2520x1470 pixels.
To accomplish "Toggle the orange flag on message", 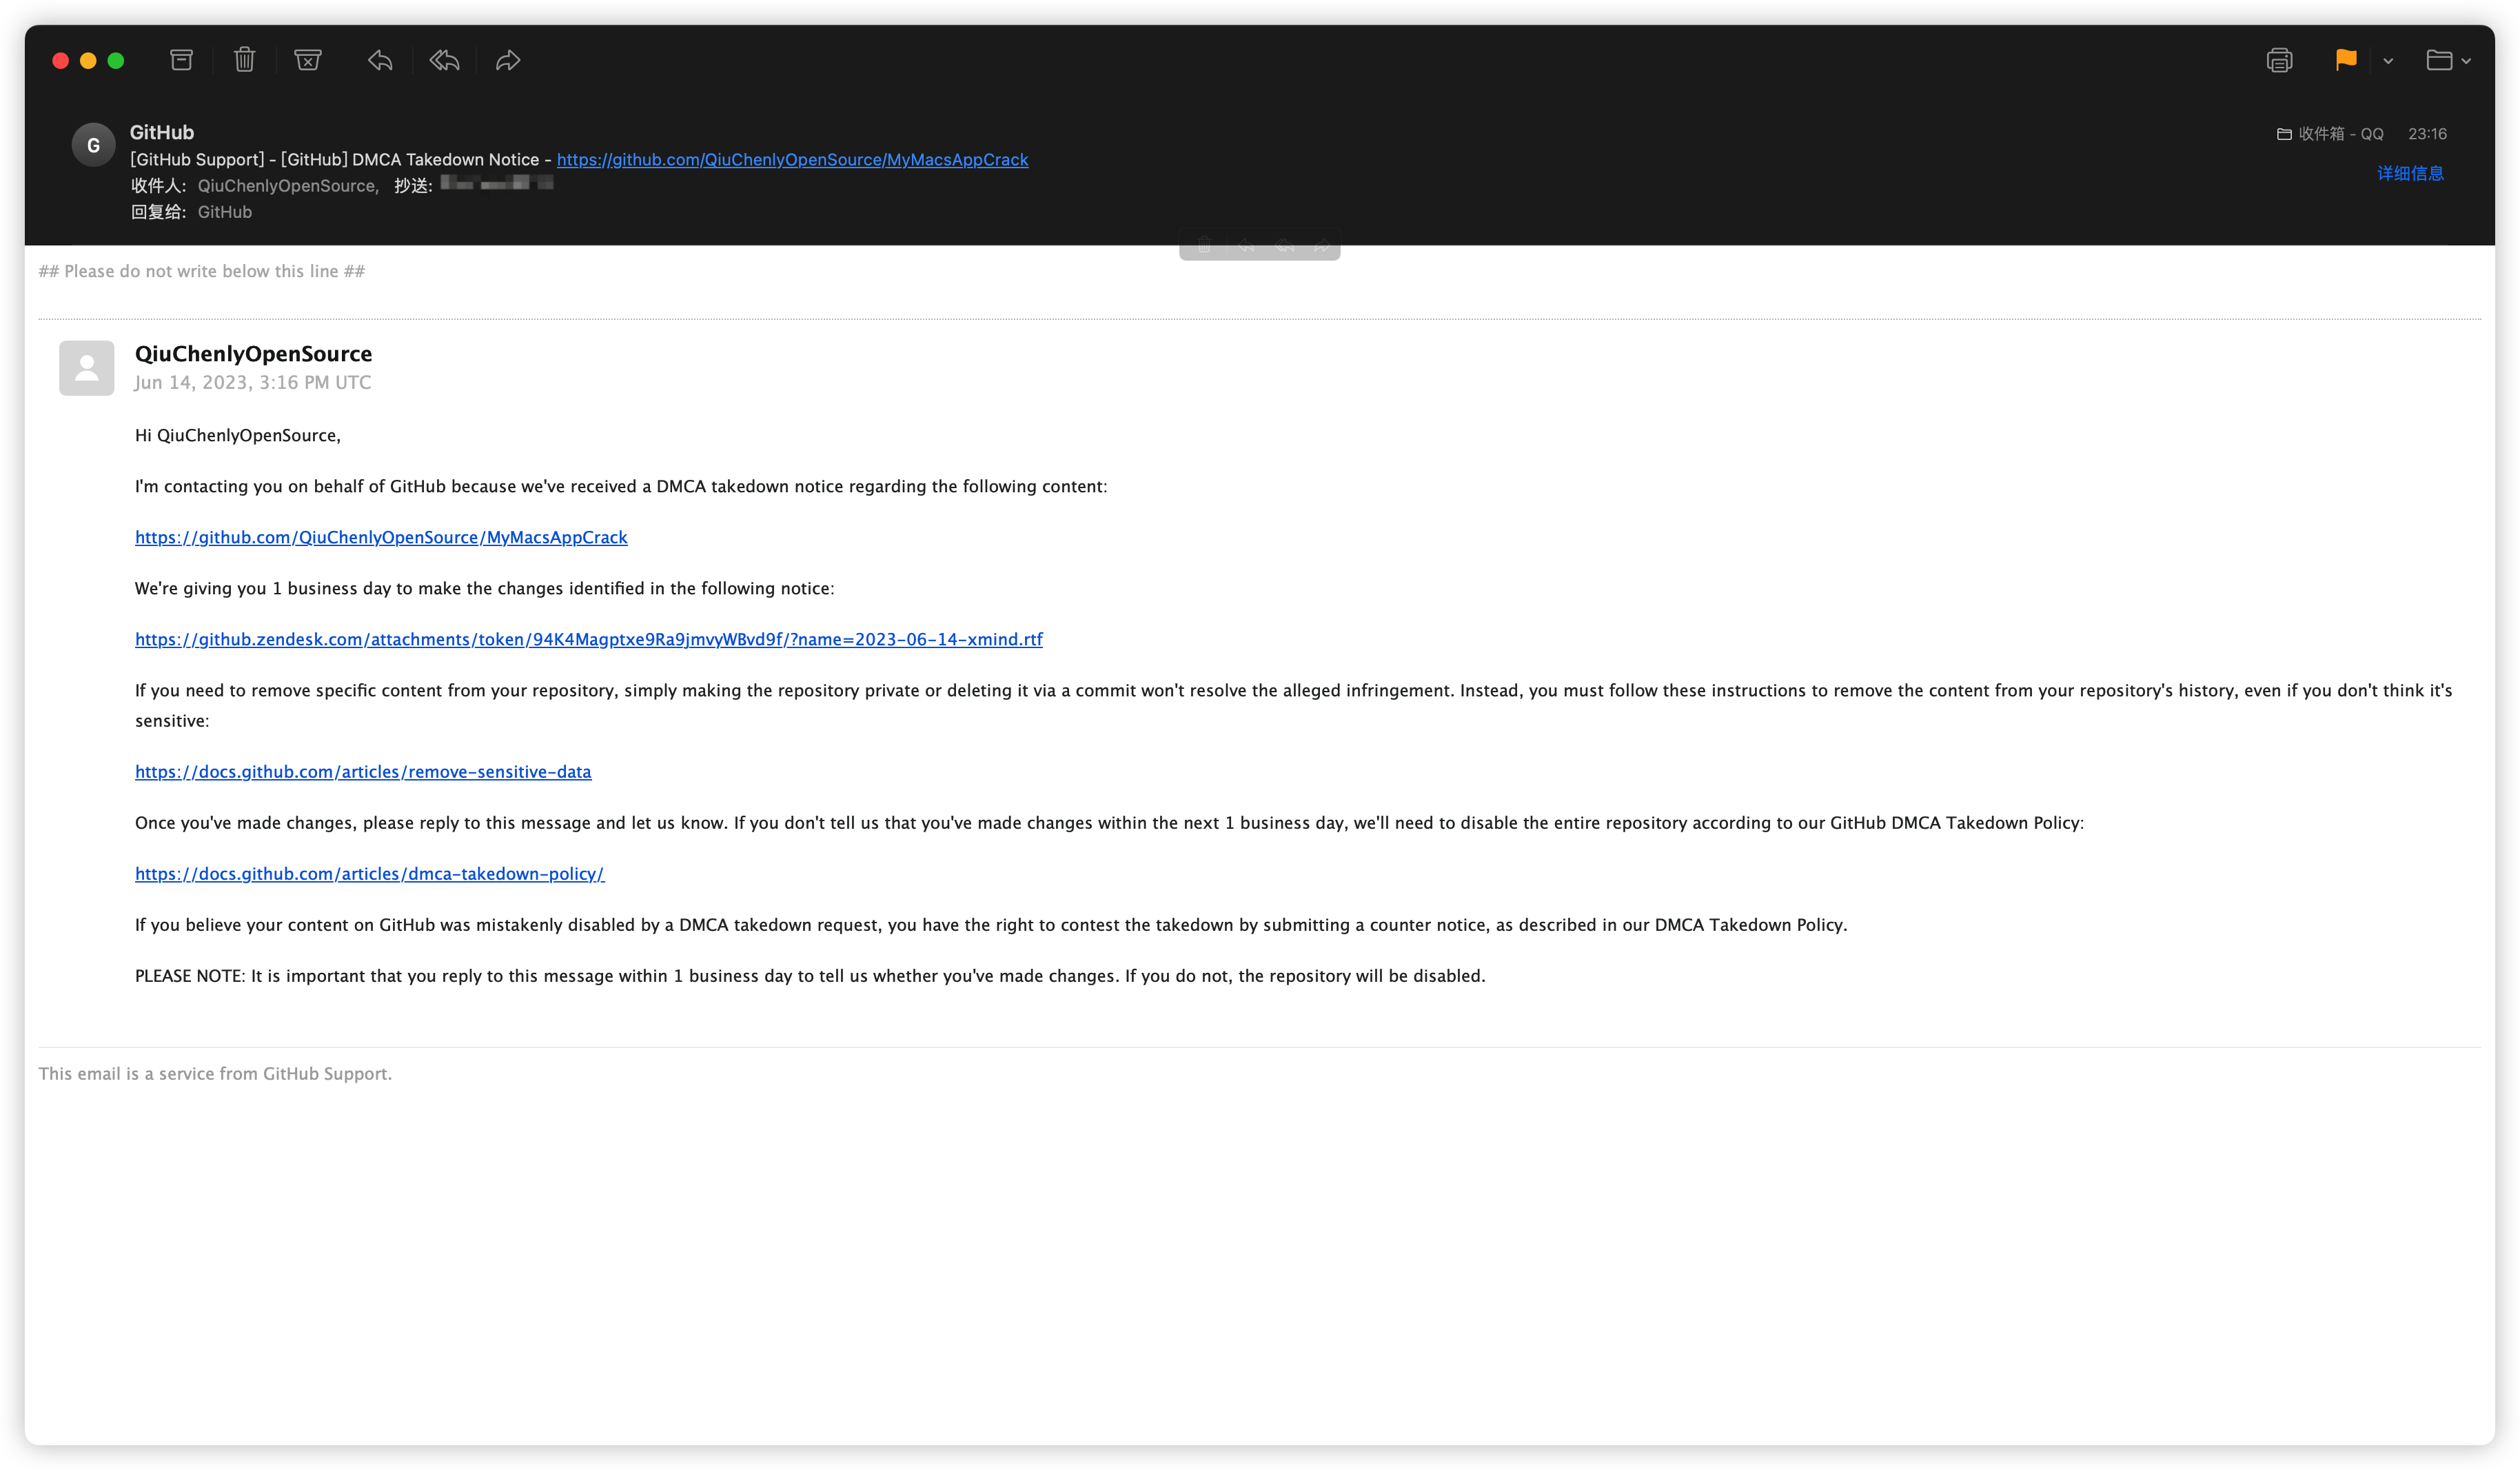I will (x=2345, y=60).
